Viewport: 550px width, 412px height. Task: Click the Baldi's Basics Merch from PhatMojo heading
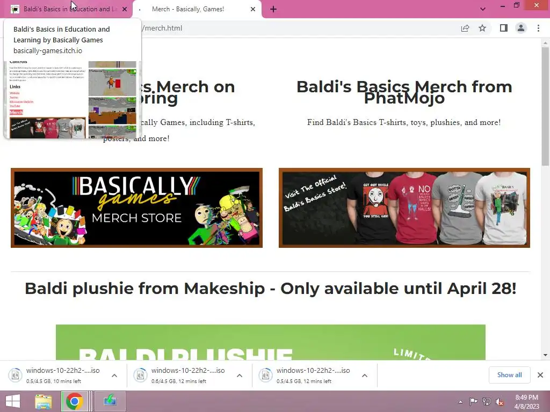(x=404, y=92)
